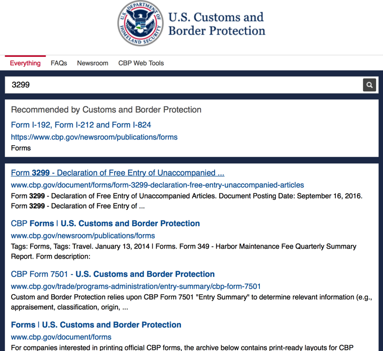Click the 'For companies interested in printing' snippet
Image resolution: width=383 pixels, height=351 pixels.
click(x=182, y=347)
